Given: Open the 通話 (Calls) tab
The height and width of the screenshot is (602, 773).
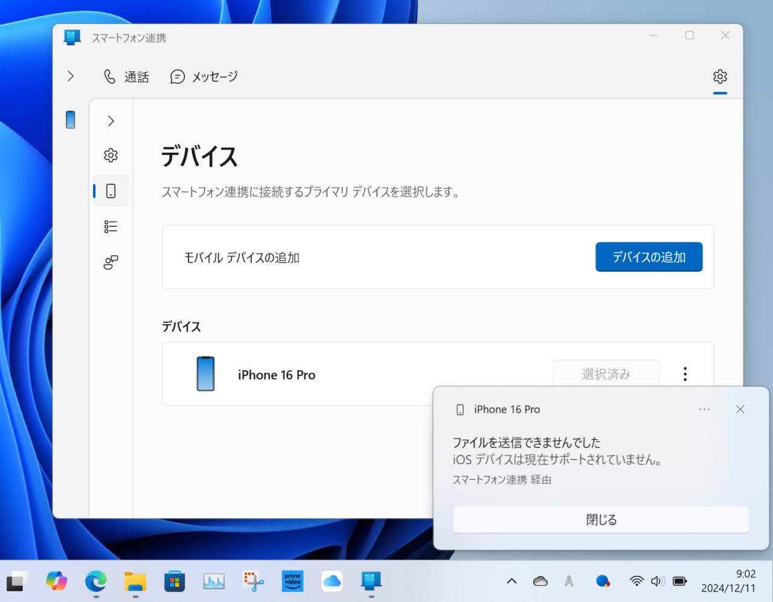Looking at the screenshot, I should 126,77.
